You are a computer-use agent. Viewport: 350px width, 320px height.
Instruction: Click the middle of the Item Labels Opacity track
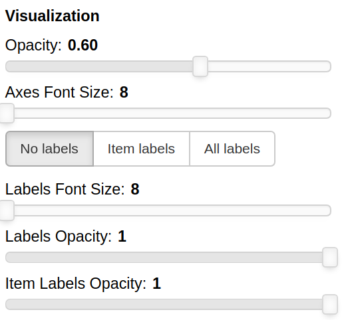point(168,305)
